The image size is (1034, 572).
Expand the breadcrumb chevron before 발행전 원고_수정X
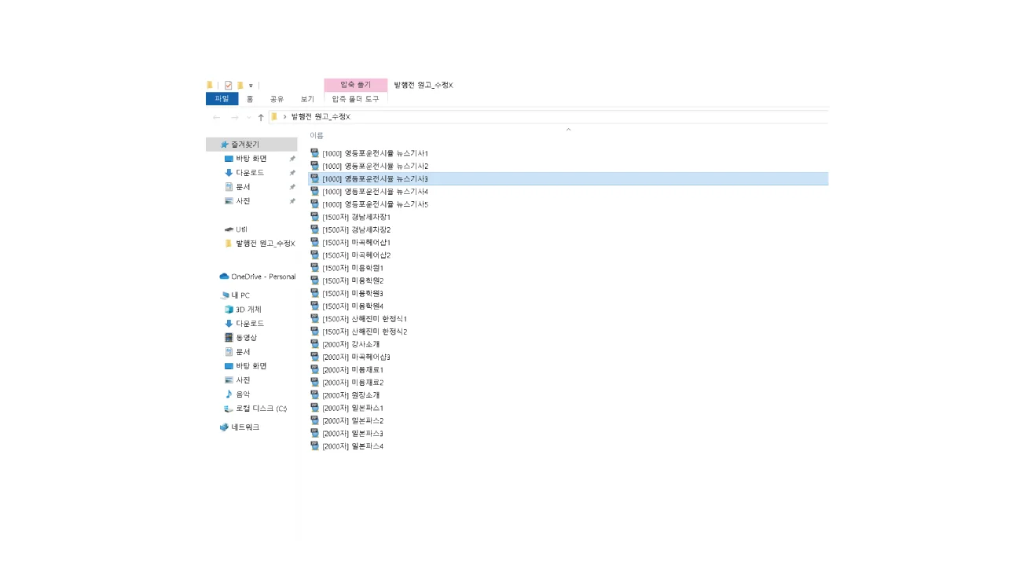284,116
